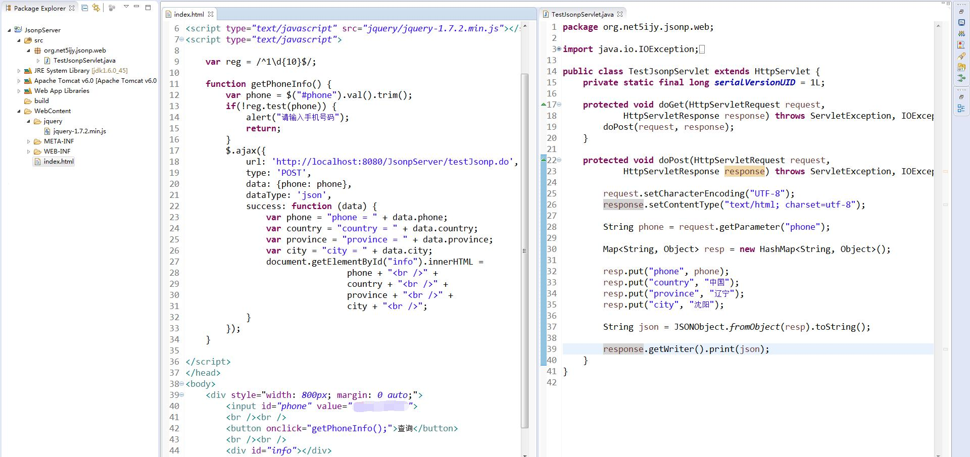
Task: Close the index.html editor tab
Action: 211,14
